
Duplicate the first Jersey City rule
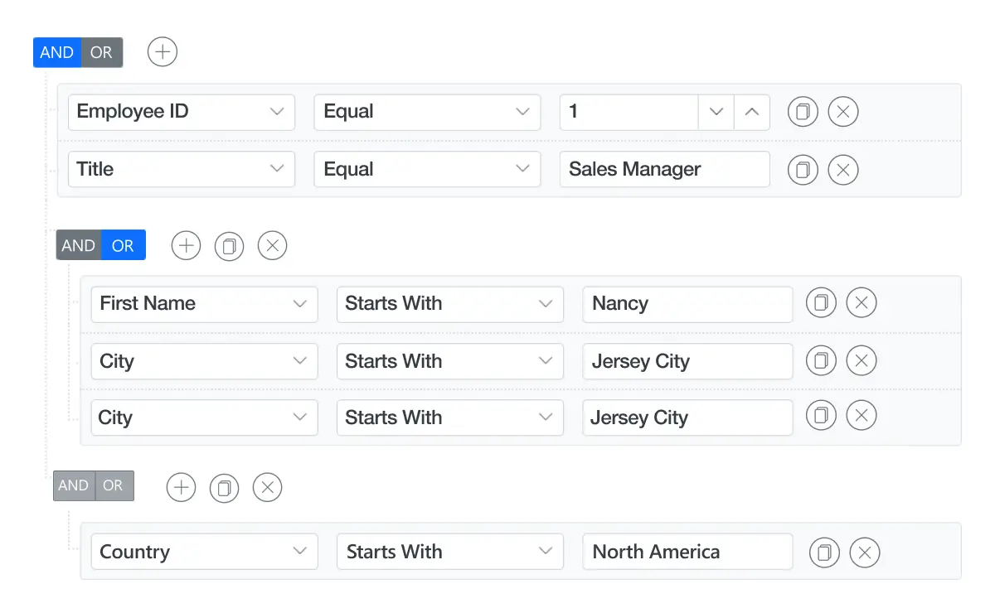pos(821,360)
